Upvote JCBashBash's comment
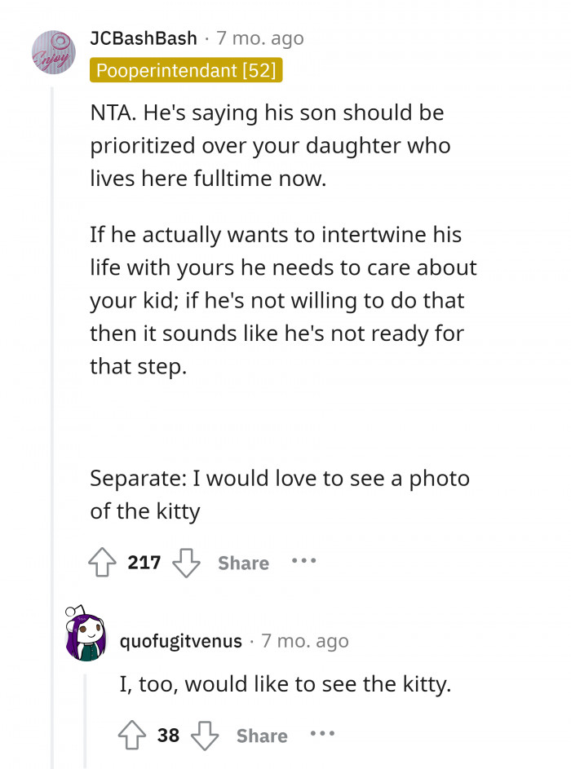571x769 pixels. tap(102, 562)
